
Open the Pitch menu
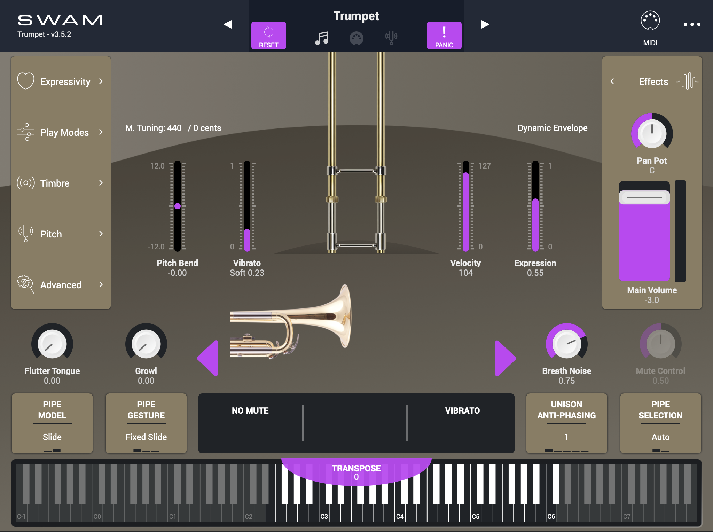[x=51, y=234]
